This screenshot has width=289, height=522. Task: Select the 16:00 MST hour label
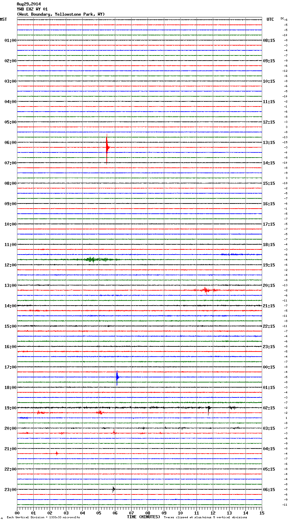coord(11,347)
